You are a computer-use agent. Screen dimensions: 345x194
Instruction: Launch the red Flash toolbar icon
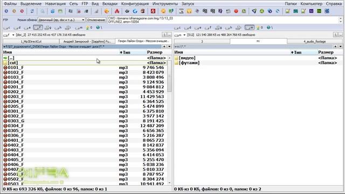point(153,11)
